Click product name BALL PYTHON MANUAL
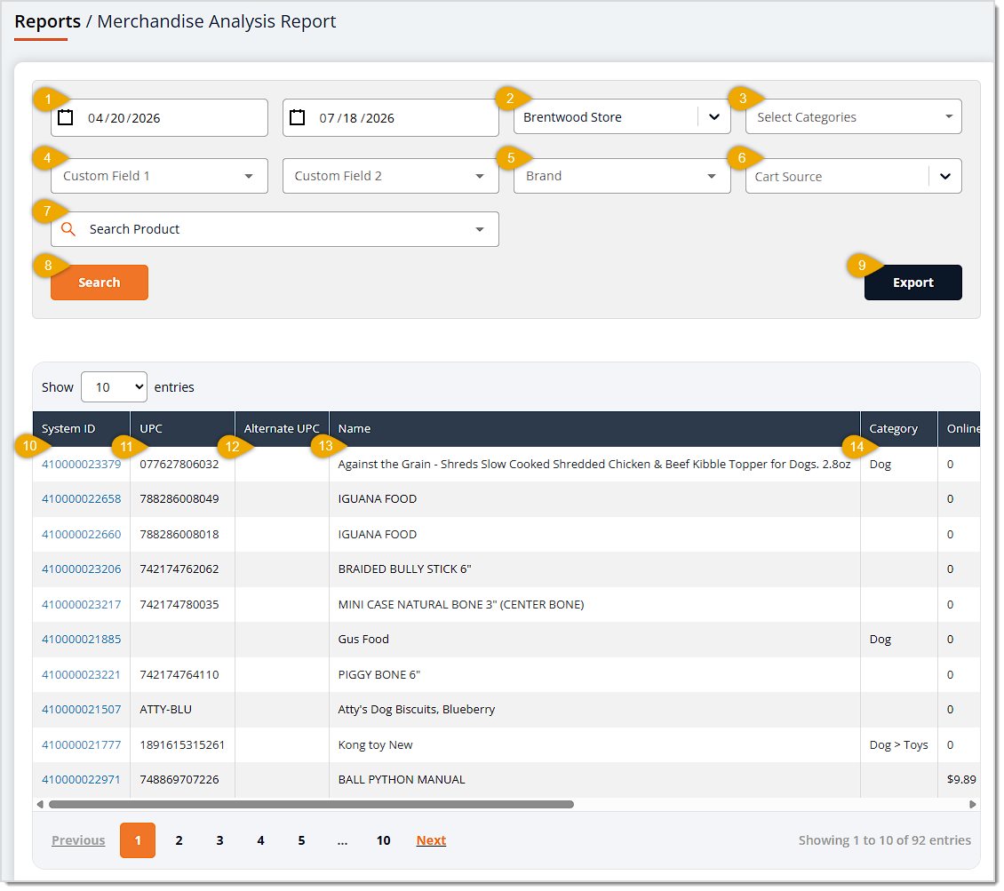Viewport: 1004px width, 891px height. point(402,780)
